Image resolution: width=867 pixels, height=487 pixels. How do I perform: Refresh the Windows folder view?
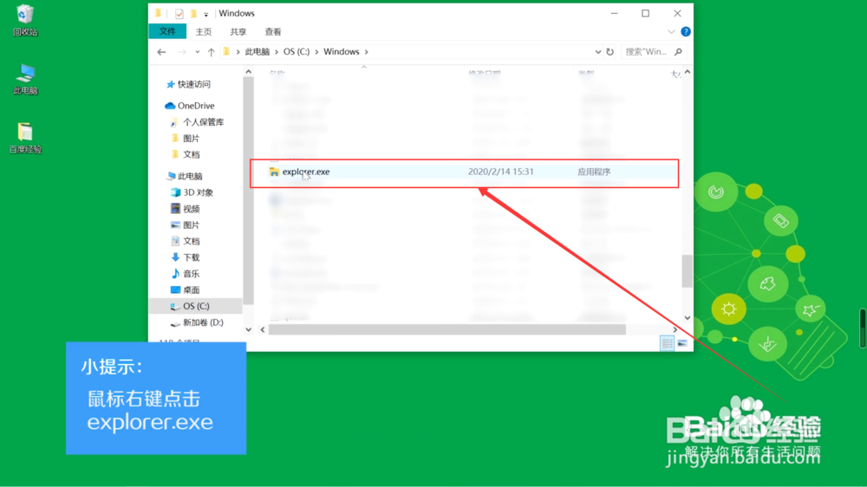coord(610,52)
